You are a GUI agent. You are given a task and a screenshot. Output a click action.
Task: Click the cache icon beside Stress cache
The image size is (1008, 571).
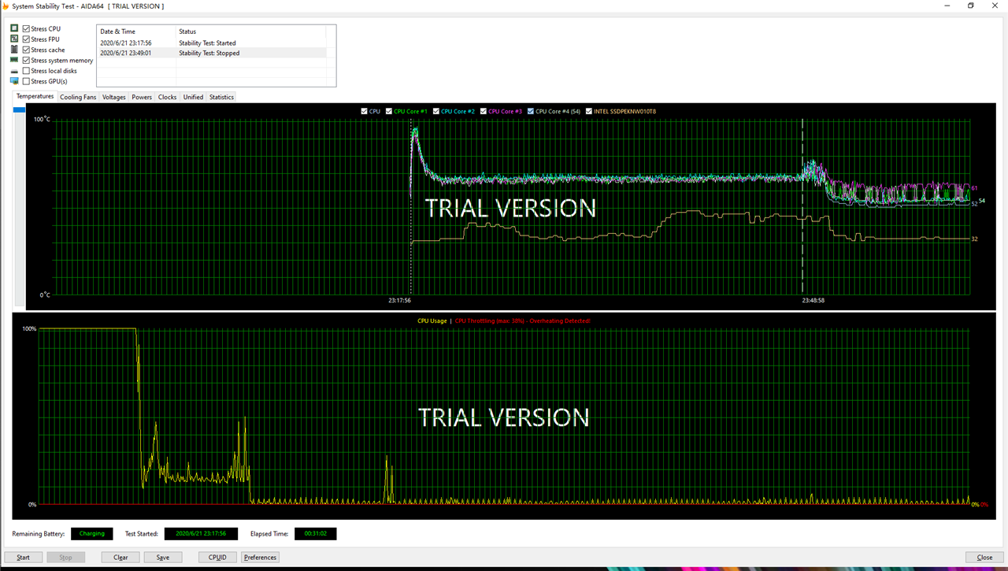point(14,50)
